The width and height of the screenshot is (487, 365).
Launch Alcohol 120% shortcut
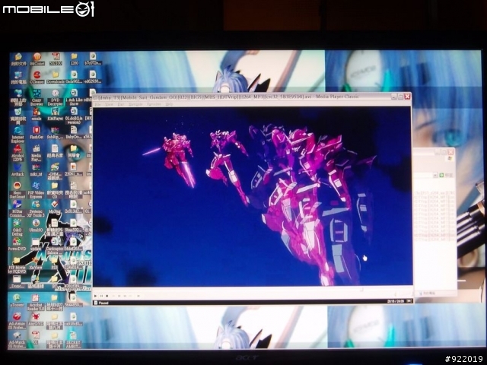18,154
